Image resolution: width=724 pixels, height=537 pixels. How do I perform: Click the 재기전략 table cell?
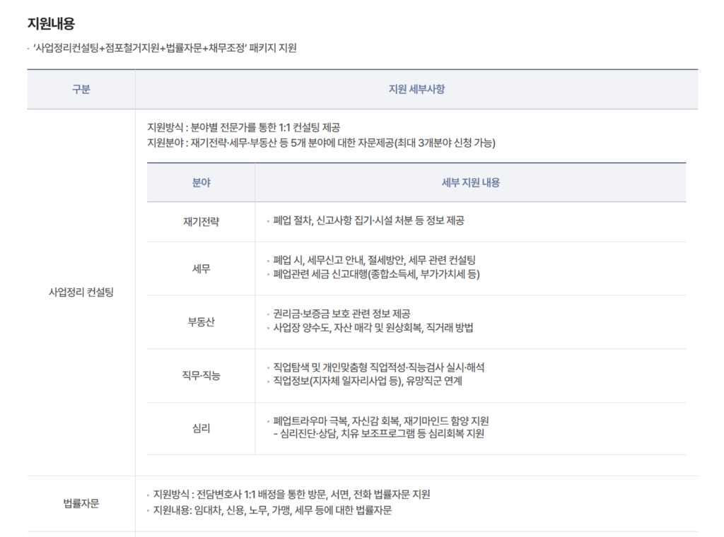[200, 221]
